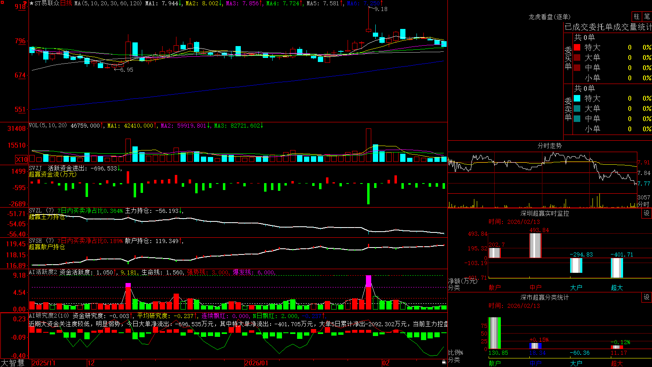Click the 7.91 price on intraday chart
Viewport: 652px width, 367px height.
[644, 162]
